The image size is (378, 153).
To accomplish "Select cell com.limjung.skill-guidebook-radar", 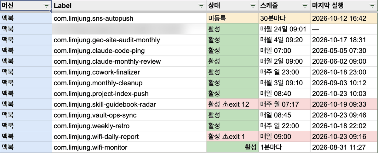I will coord(129,104).
